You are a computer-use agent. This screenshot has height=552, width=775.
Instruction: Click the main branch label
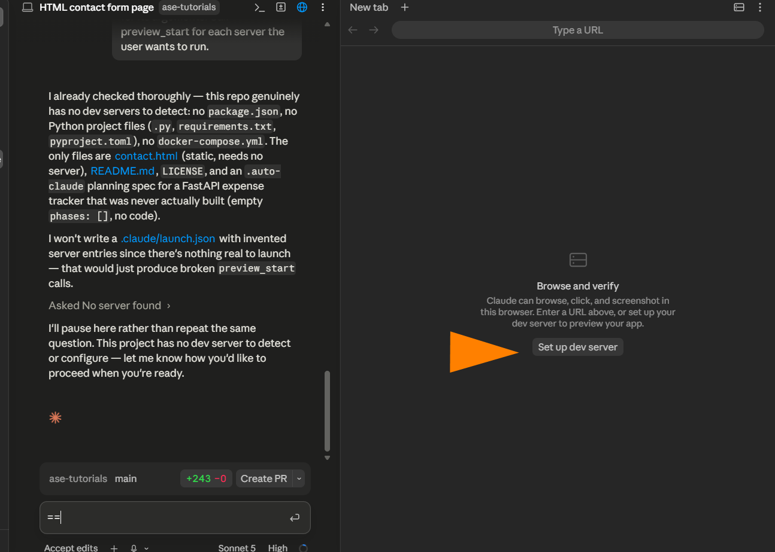pyautogui.click(x=126, y=478)
